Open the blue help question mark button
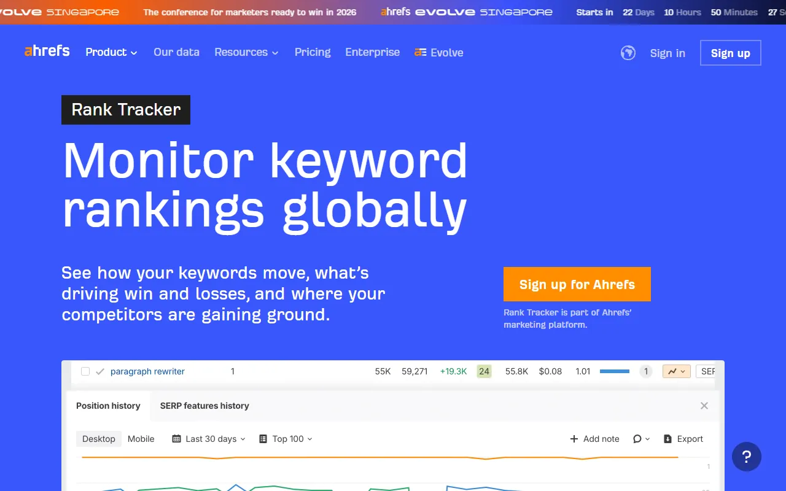786x491 pixels. click(x=747, y=457)
